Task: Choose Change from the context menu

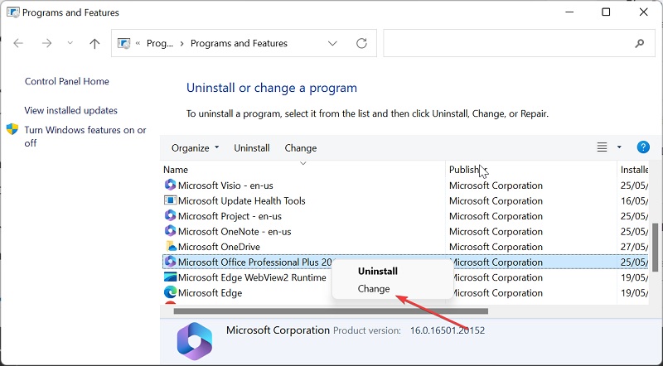Action: (374, 289)
